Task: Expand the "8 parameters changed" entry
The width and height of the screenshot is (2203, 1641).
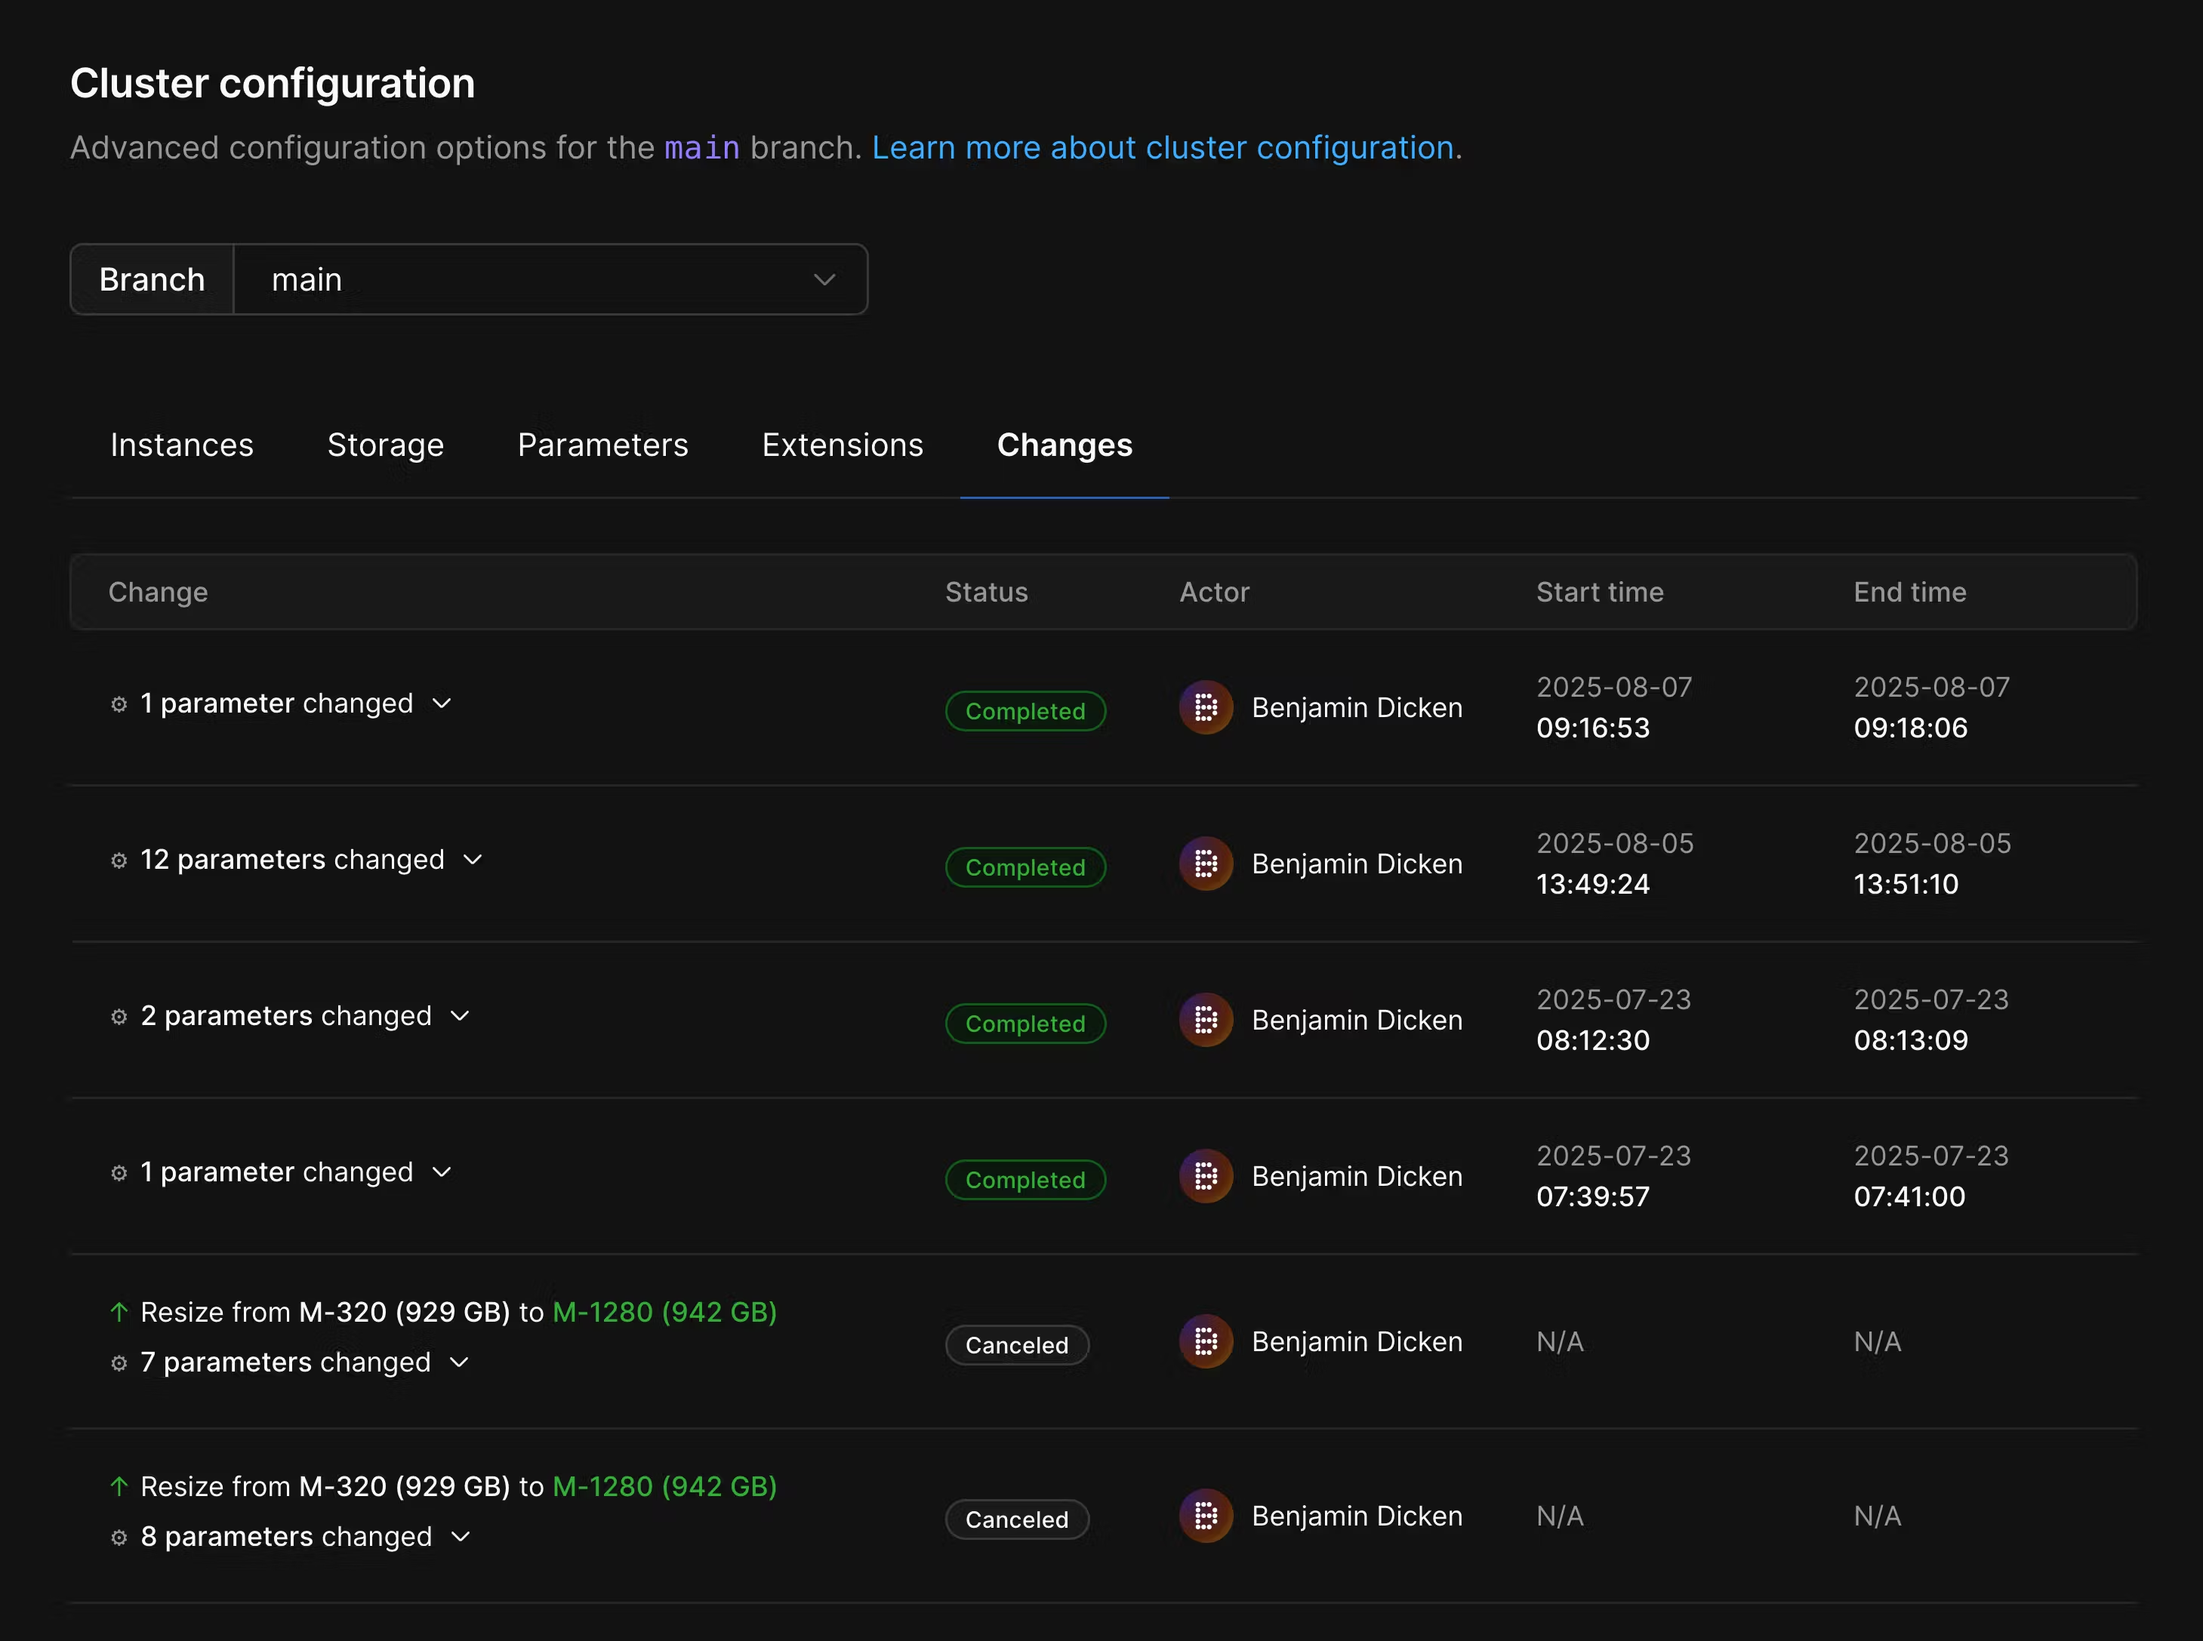Action: (x=462, y=1537)
